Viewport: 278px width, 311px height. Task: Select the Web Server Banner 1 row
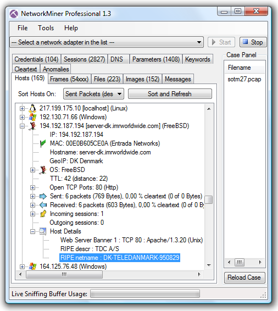[132, 240]
